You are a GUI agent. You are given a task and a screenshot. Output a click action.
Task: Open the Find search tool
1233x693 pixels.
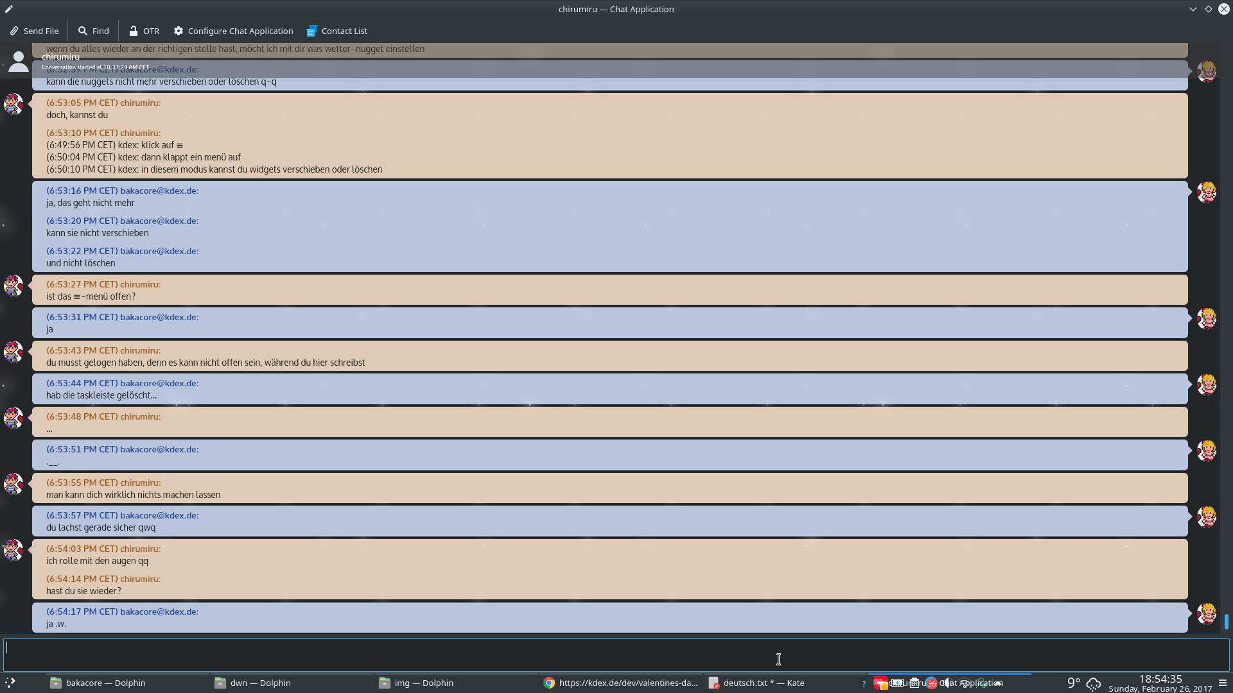tap(94, 31)
